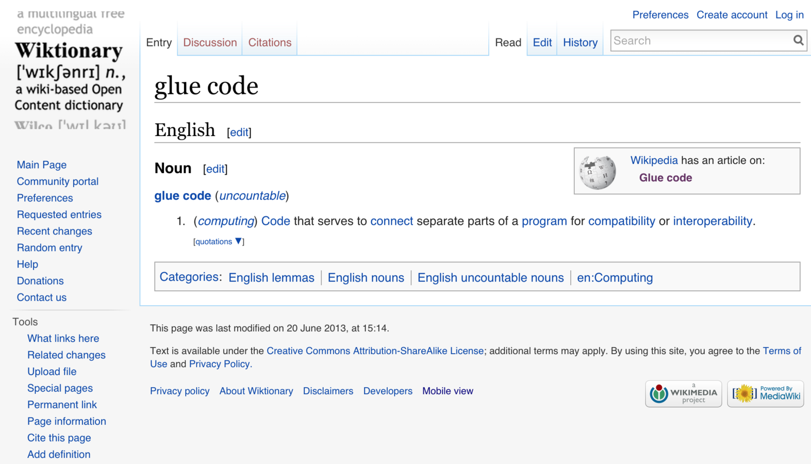Open Related changes tool
Screen dimensions: 811x464
pyautogui.click(x=67, y=355)
